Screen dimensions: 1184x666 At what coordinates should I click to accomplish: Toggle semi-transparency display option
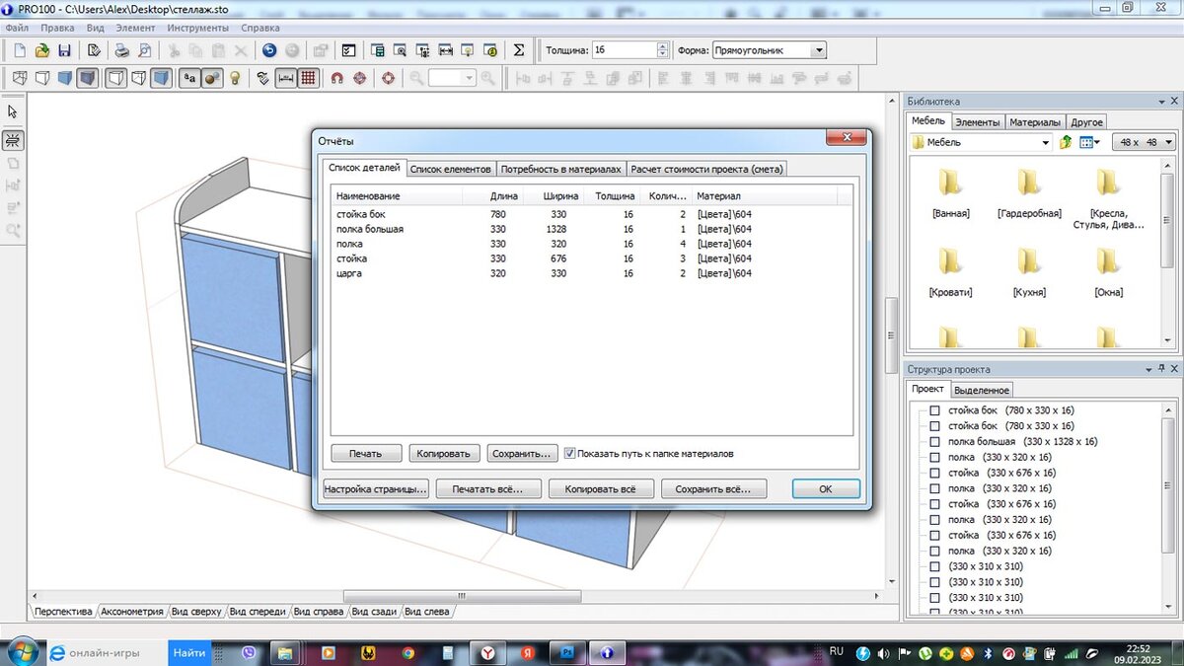click(x=138, y=78)
